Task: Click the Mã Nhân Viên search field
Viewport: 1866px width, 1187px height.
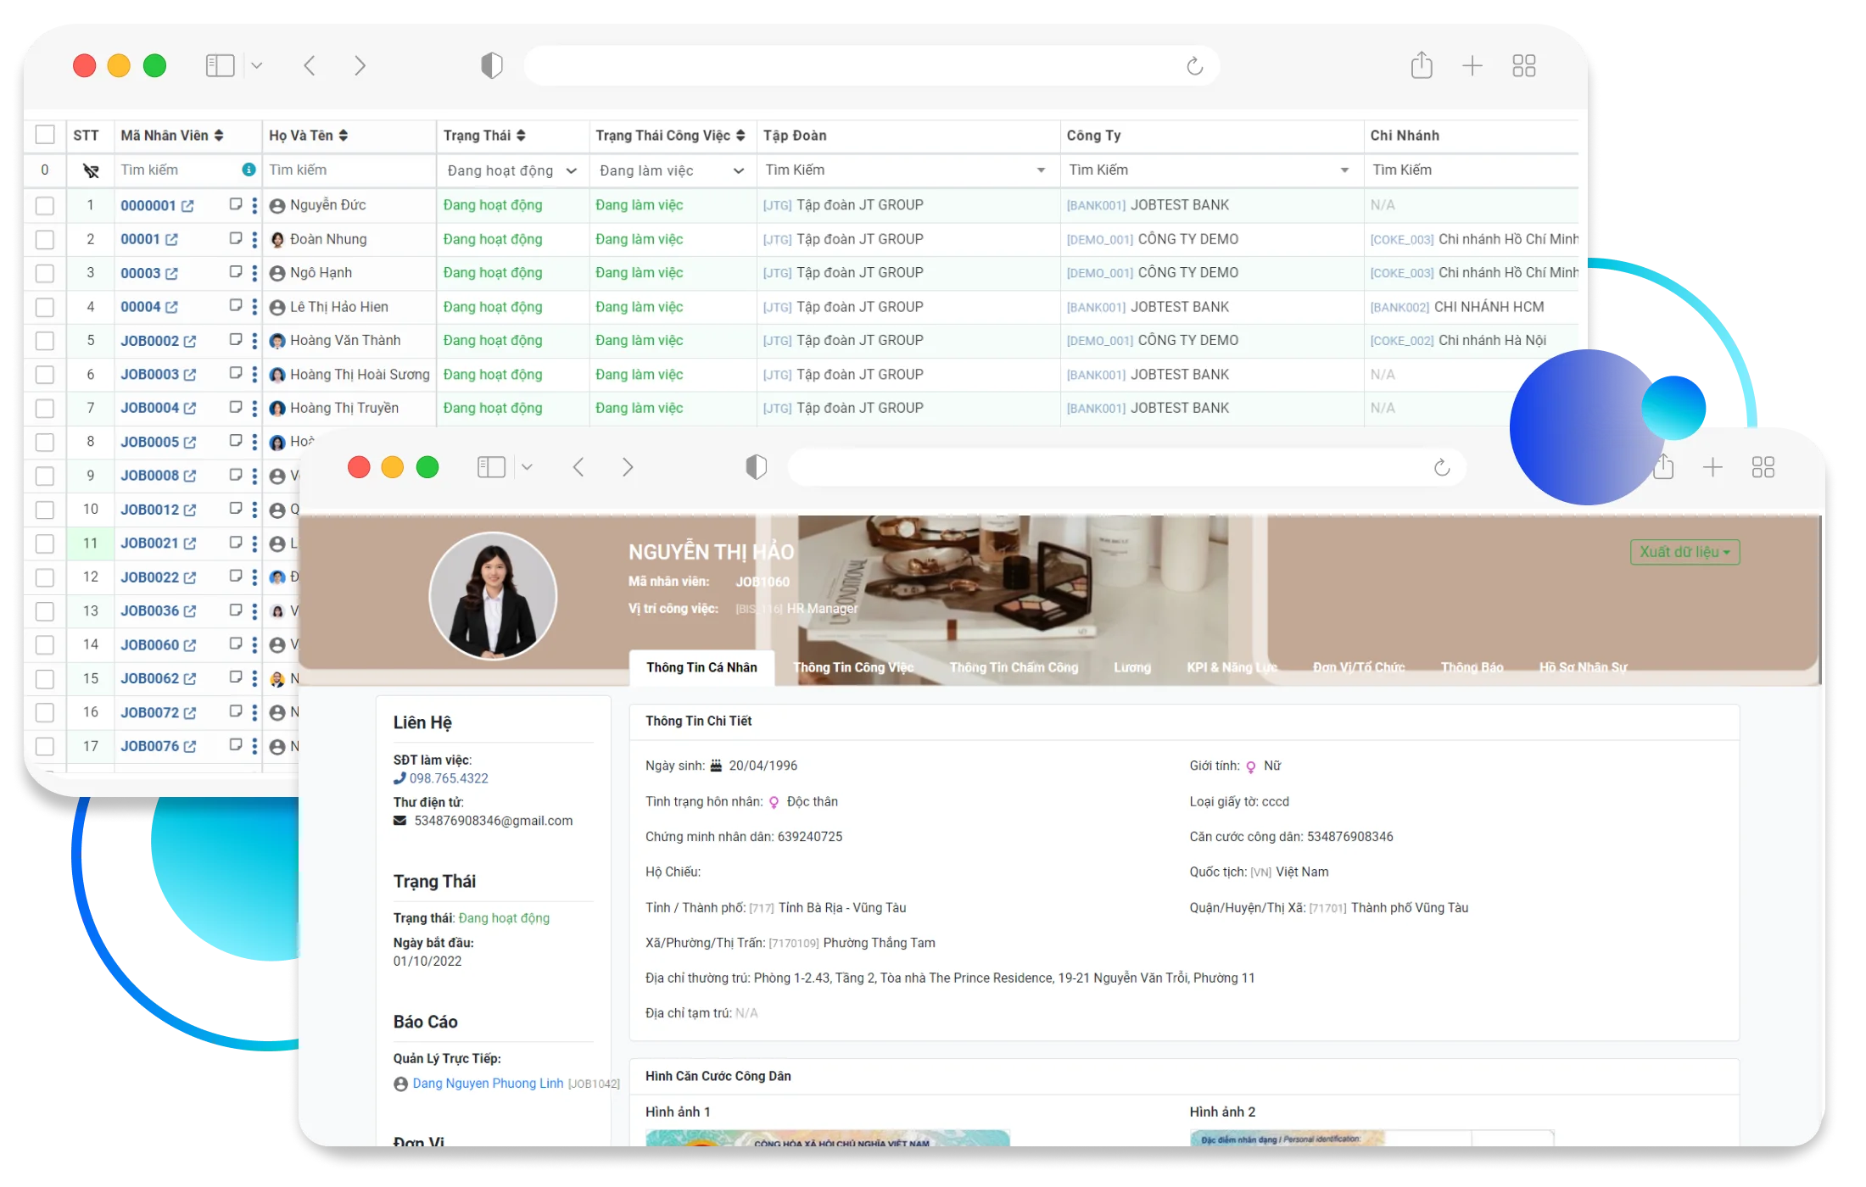Action: [x=178, y=170]
